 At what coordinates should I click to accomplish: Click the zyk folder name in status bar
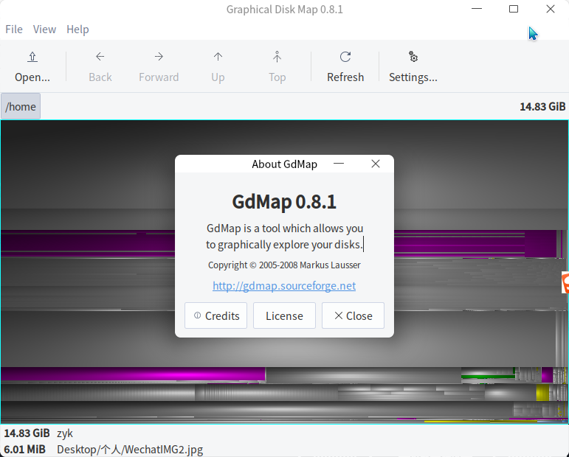pos(65,433)
